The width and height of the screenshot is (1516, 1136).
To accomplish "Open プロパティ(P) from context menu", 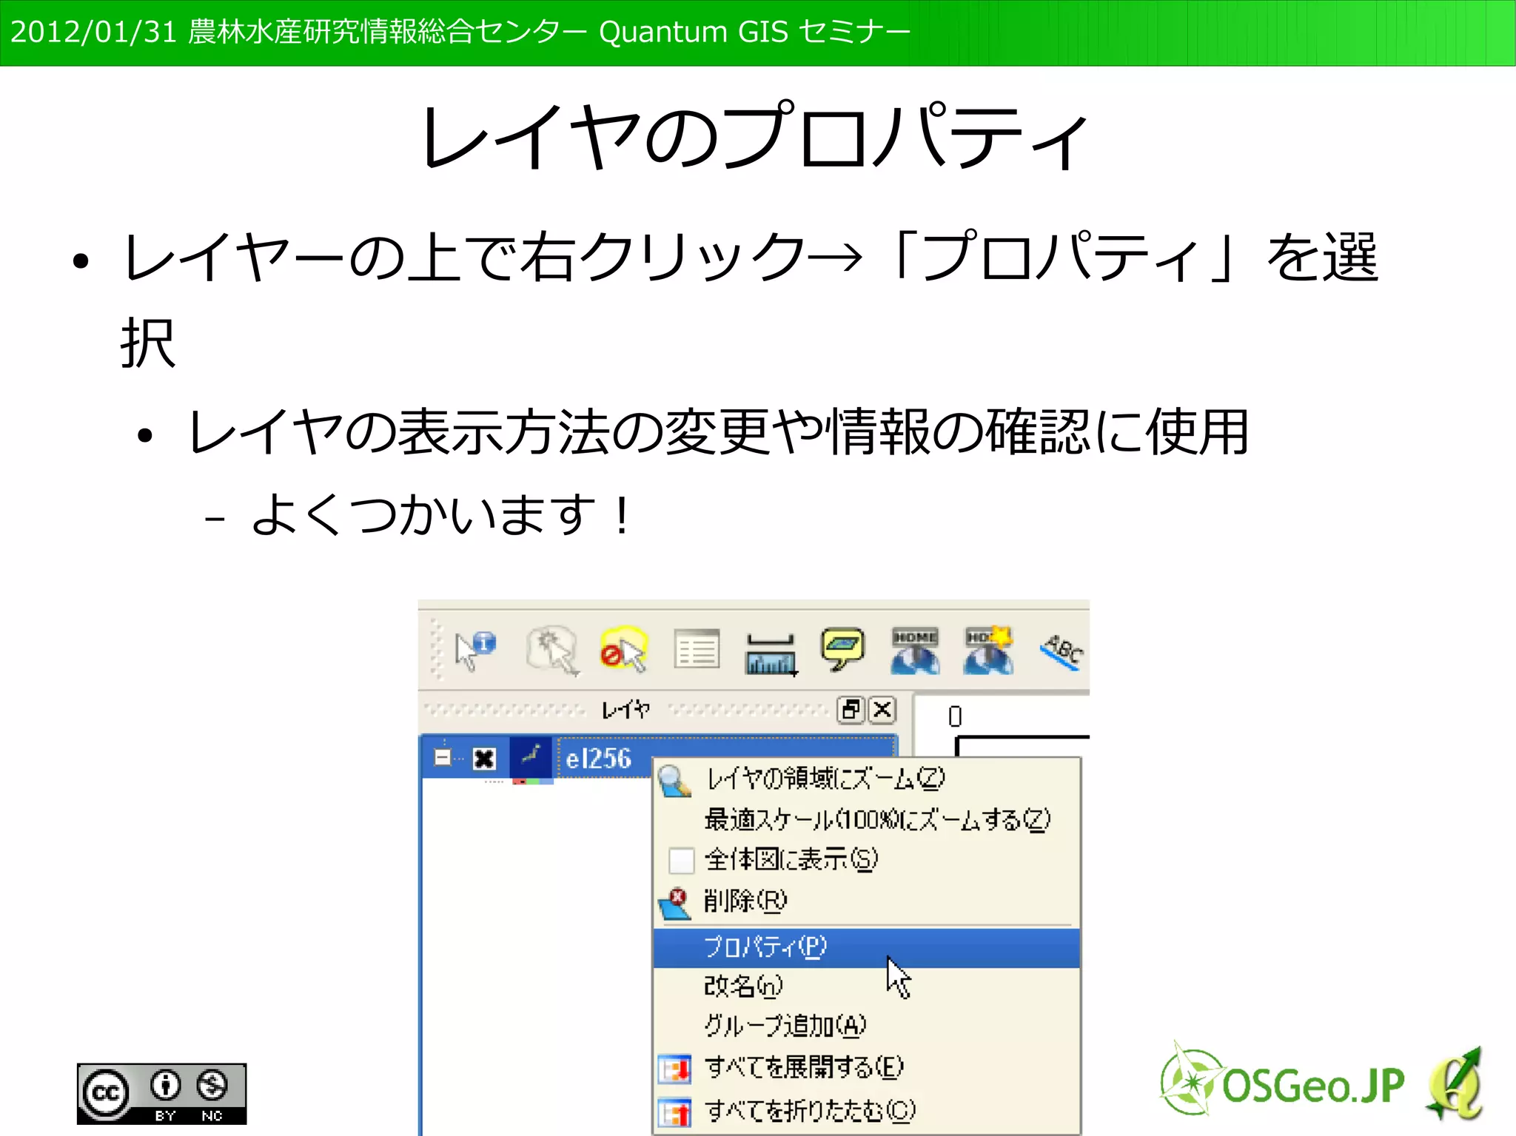I will pyautogui.click(x=866, y=947).
